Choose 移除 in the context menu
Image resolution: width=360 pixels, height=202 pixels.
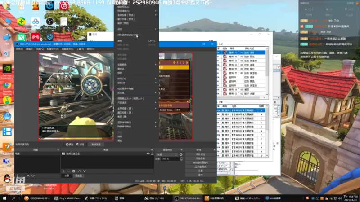pos(136,73)
